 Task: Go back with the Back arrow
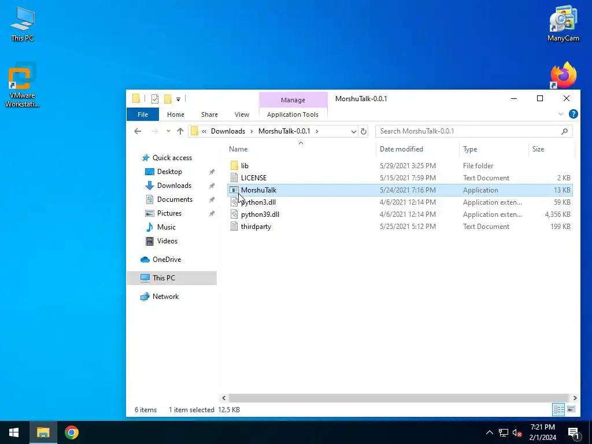(x=138, y=131)
